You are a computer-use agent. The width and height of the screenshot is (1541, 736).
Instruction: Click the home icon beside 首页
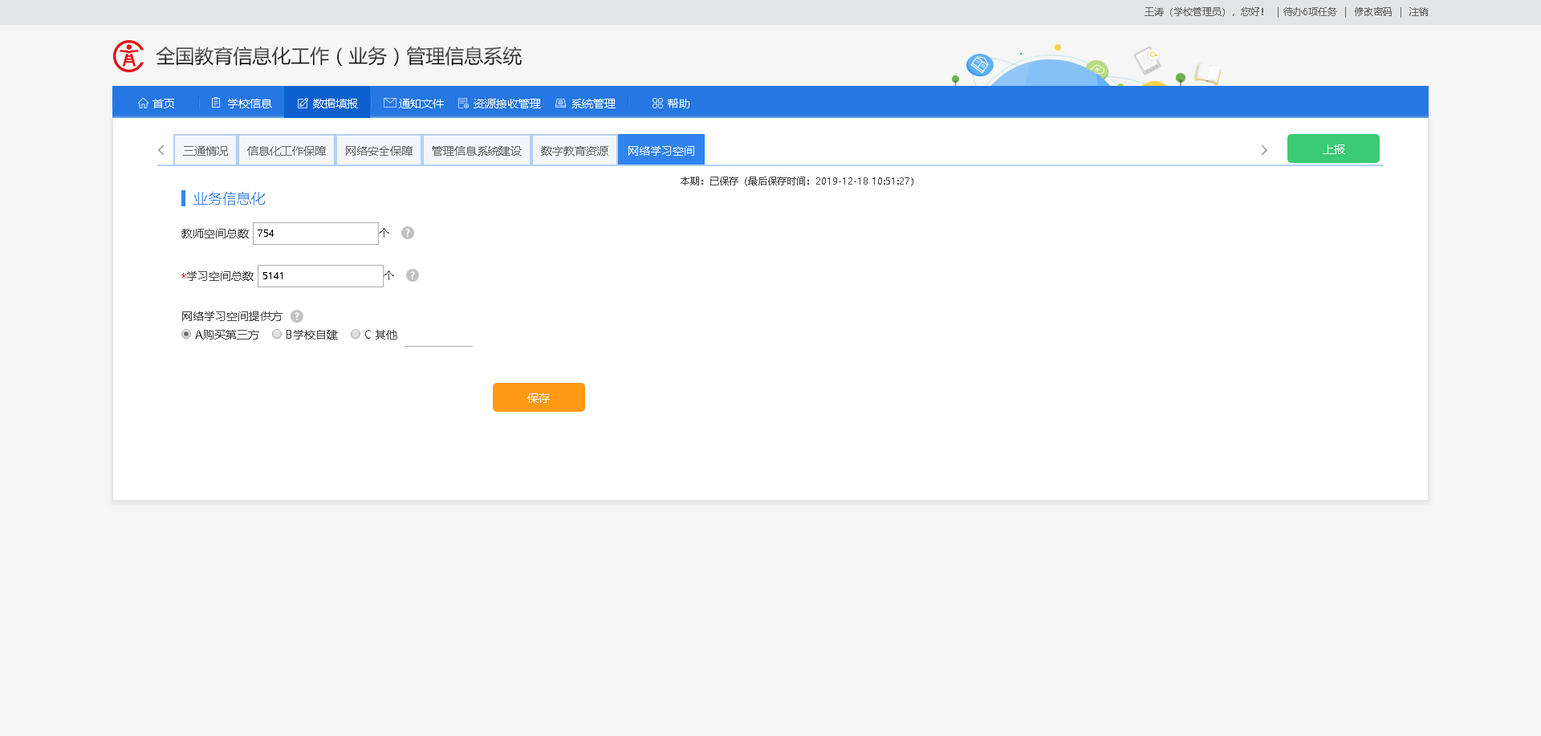pyautogui.click(x=142, y=103)
